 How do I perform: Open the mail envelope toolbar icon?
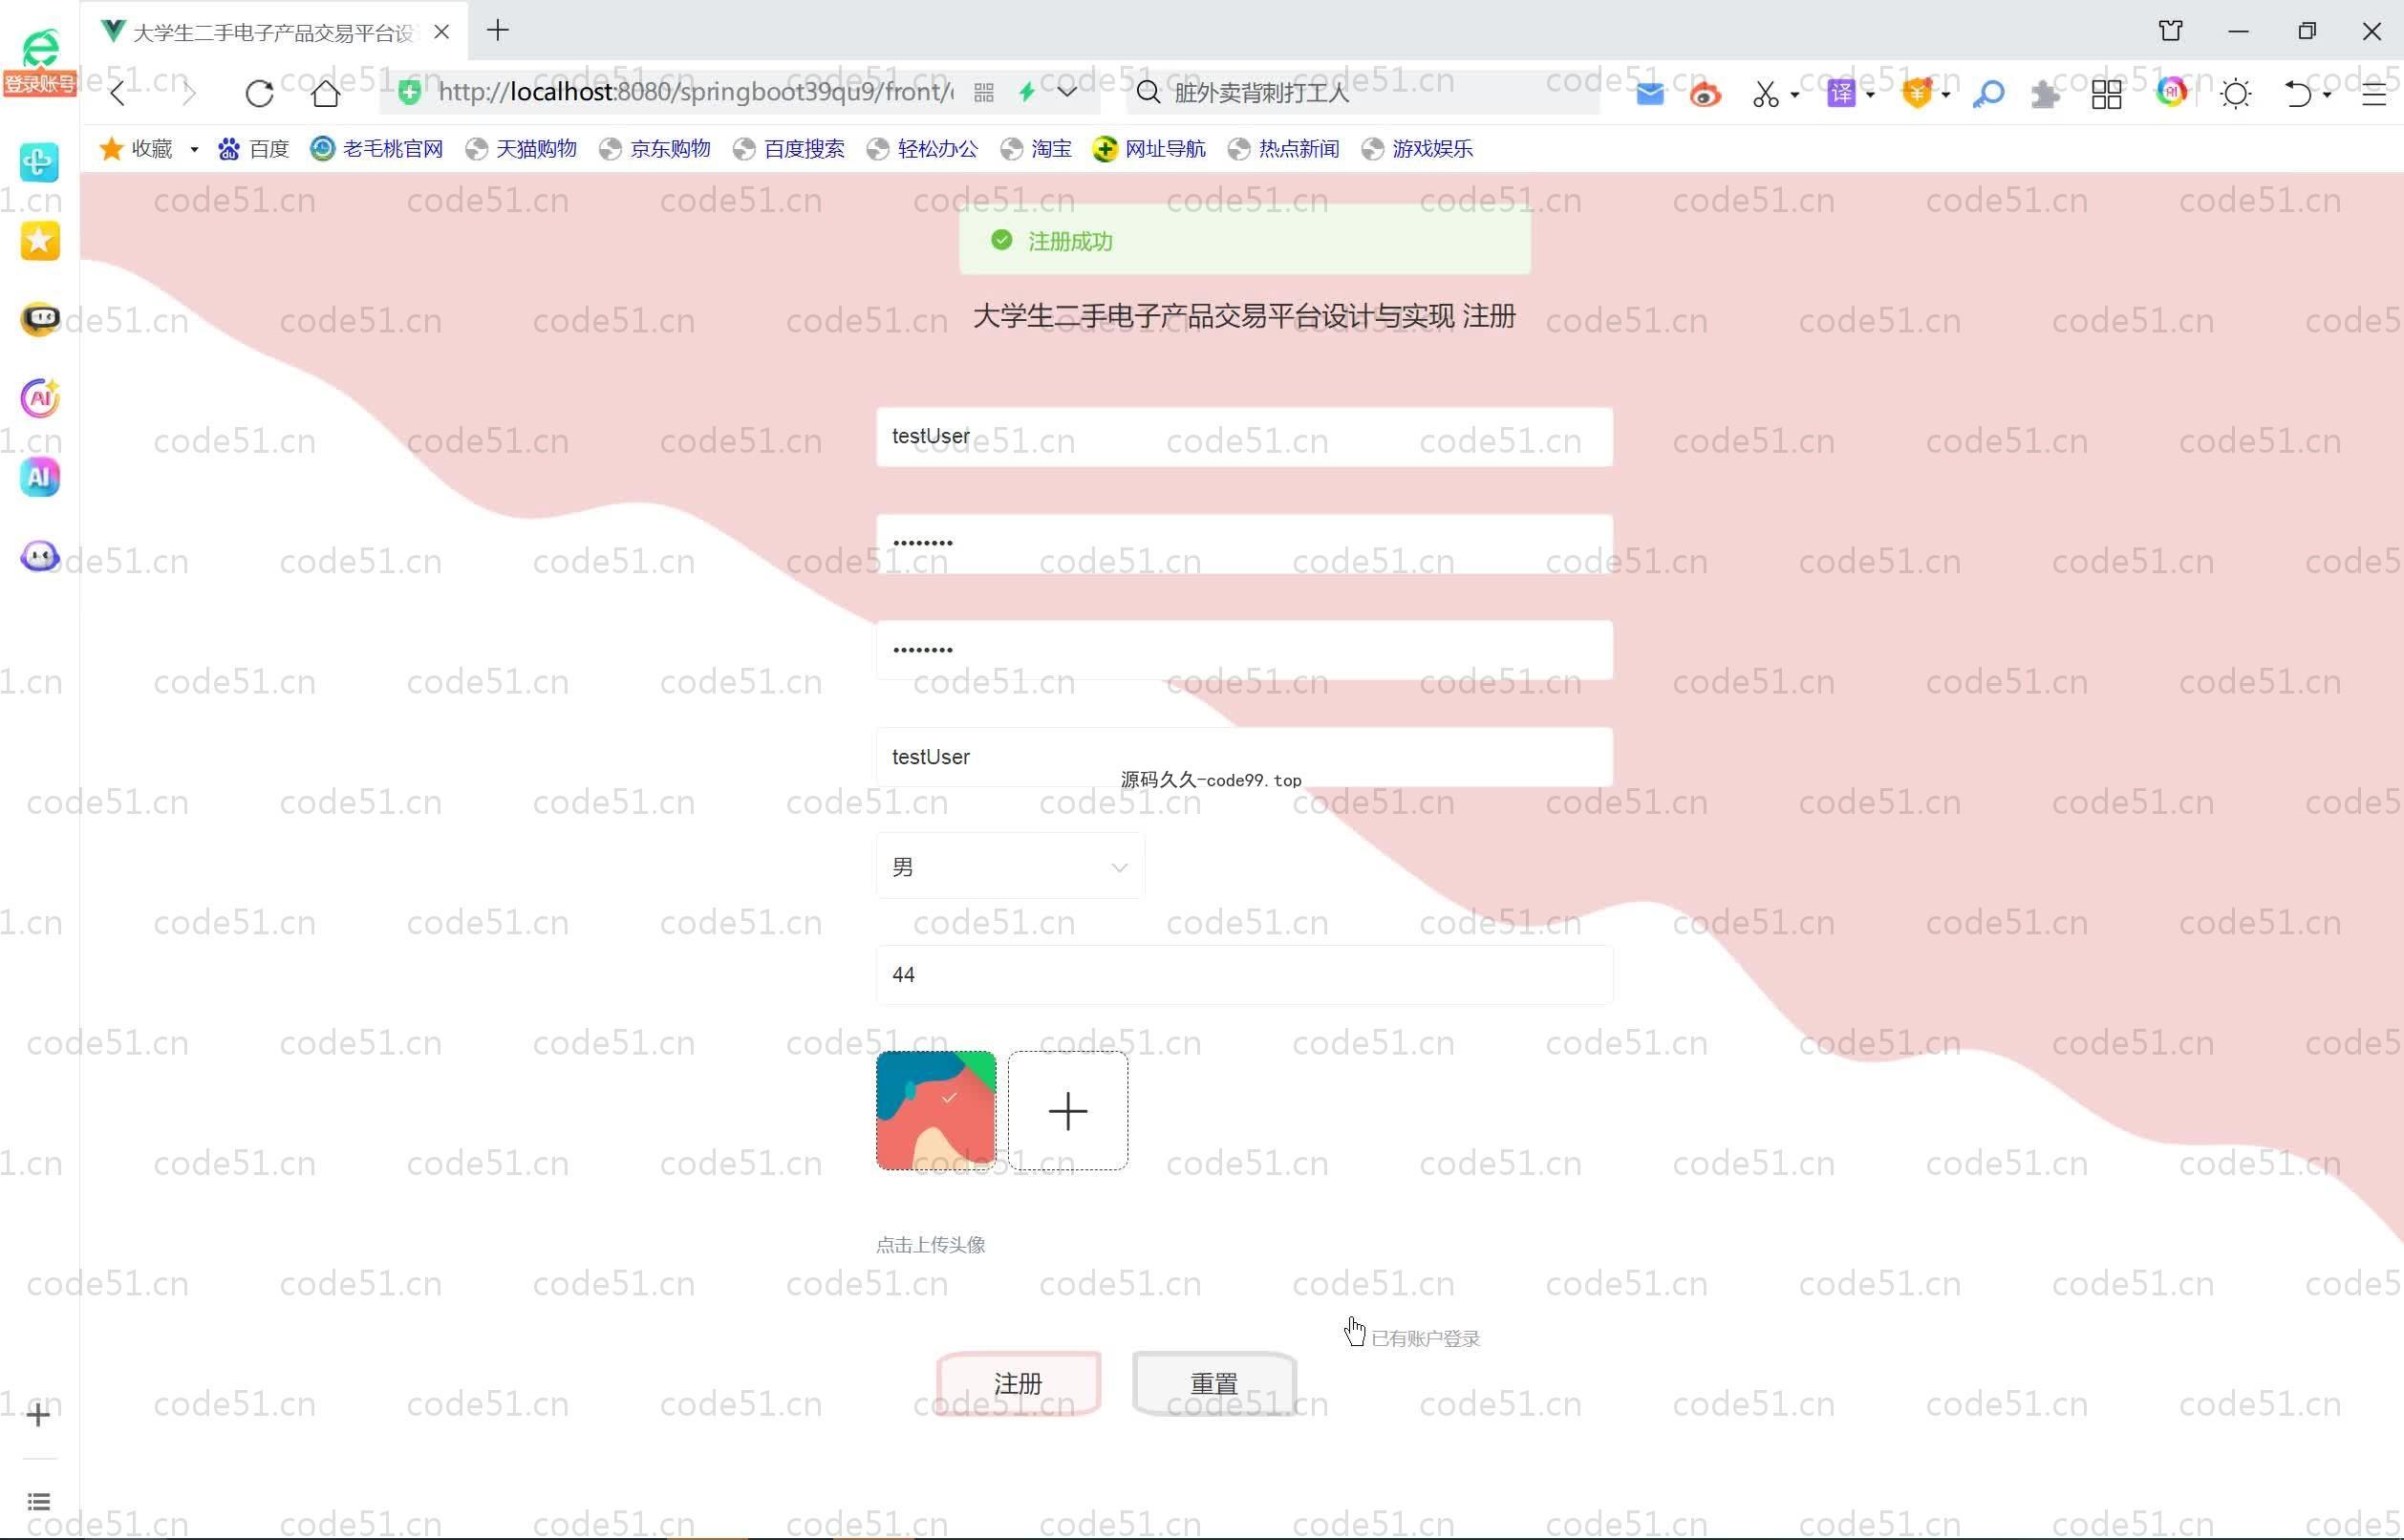[x=1650, y=94]
